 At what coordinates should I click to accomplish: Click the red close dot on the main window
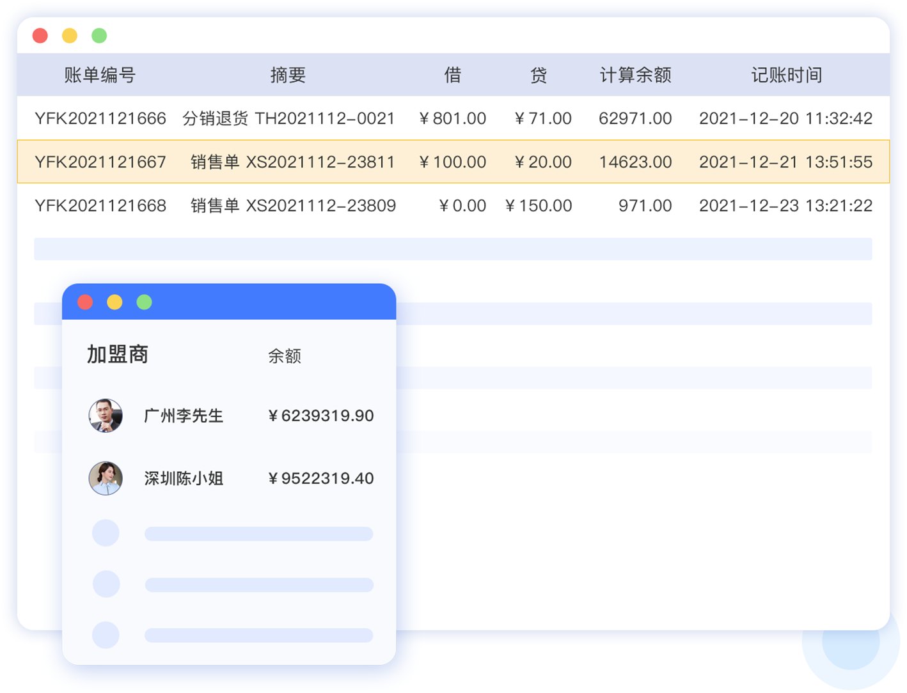[x=40, y=35]
